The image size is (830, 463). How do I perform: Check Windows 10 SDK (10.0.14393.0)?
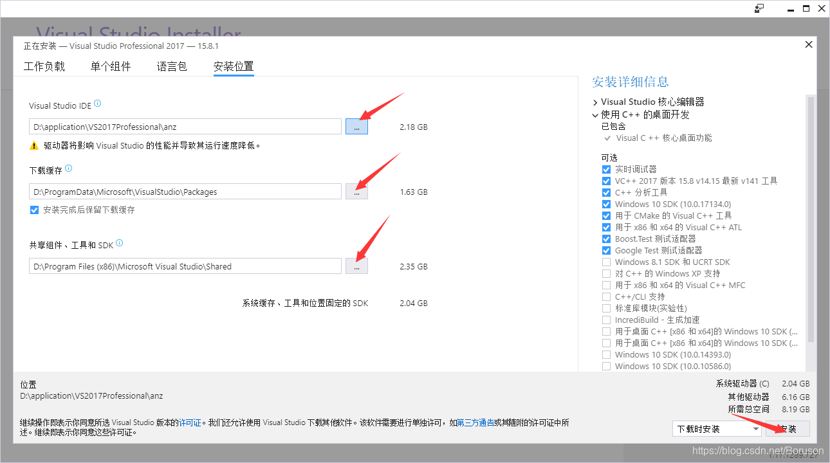pos(606,354)
